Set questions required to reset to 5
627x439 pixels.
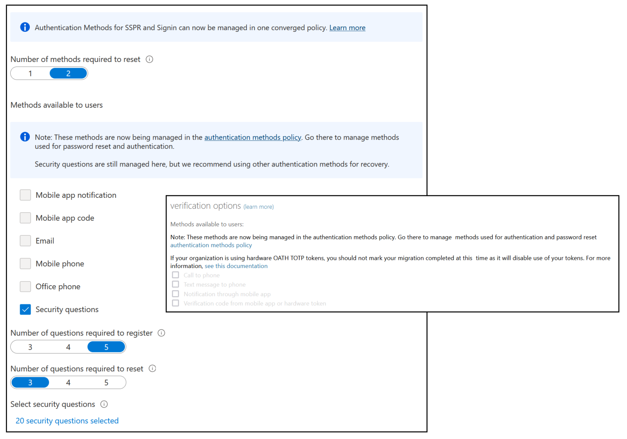click(106, 382)
